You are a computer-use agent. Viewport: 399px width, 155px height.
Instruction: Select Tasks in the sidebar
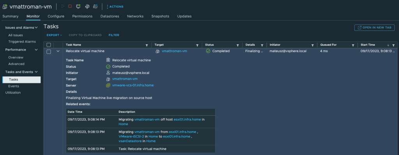pyautogui.click(x=22, y=80)
